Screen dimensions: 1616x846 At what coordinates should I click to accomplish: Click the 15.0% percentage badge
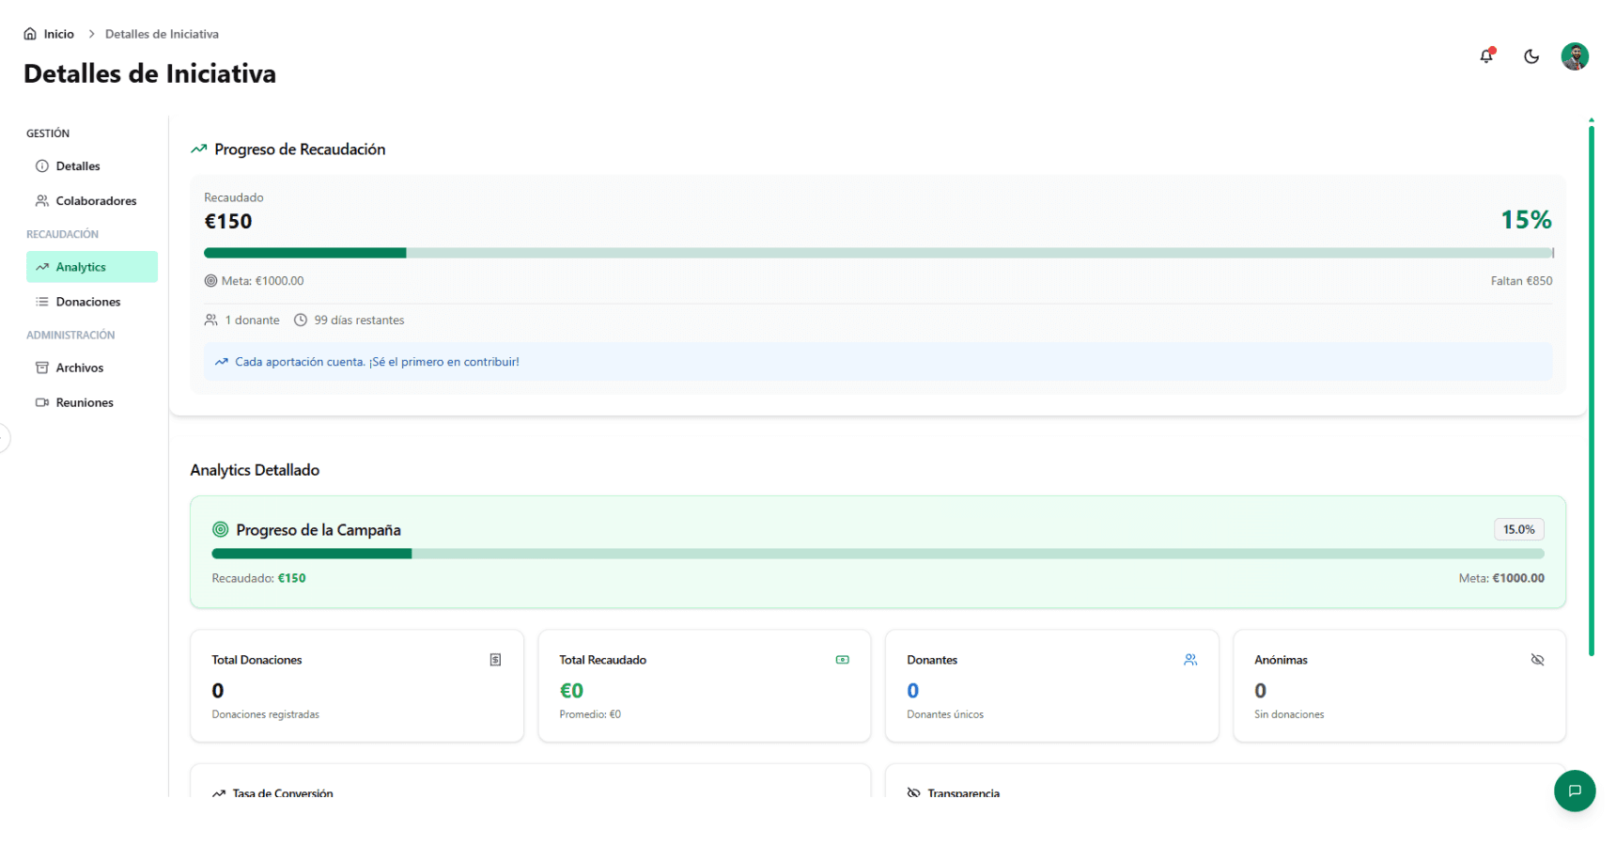1518,529
